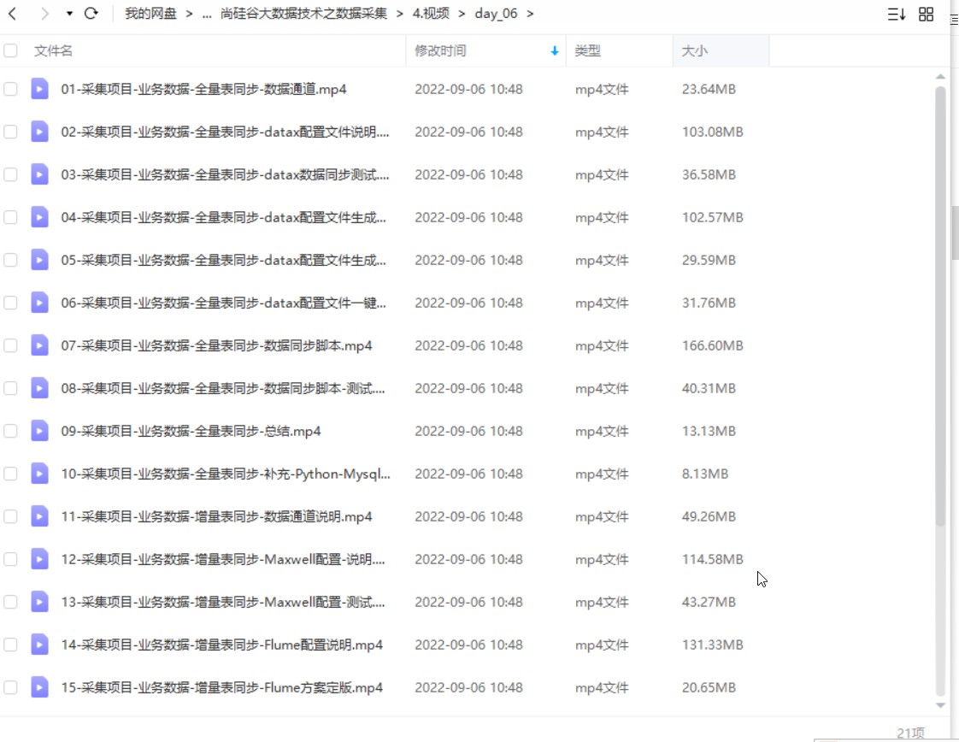Click size value 166.60MB
The image size is (959, 742).
click(713, 345)
